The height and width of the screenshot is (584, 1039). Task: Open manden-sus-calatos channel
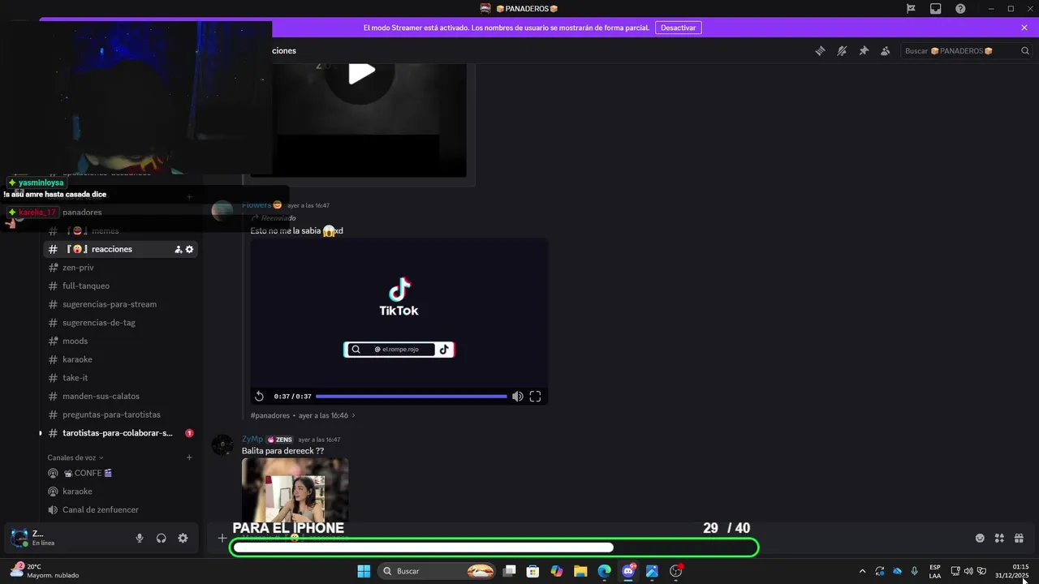(120, 396)
